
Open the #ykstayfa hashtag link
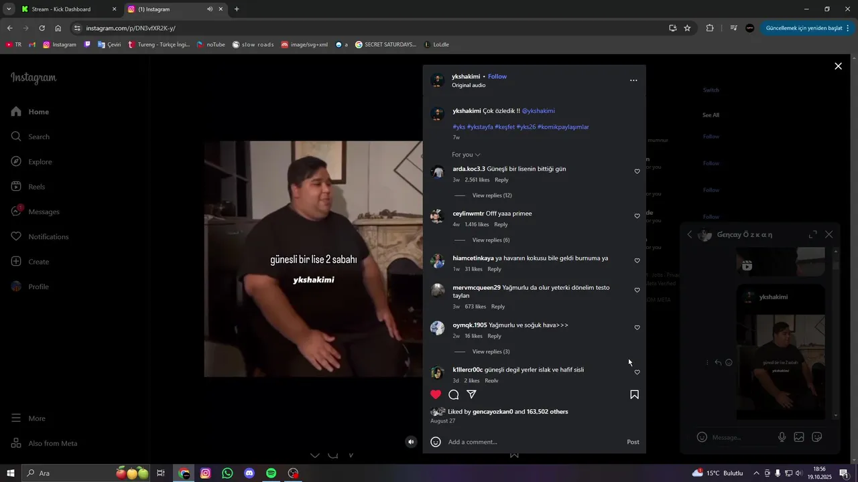click(480, 127)
